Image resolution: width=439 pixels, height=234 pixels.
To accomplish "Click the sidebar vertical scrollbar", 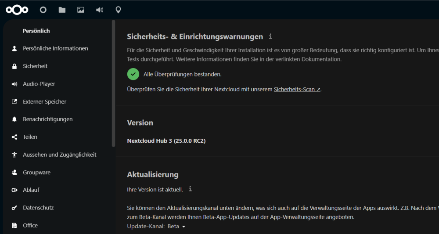I will pyautogui.click(x=113, y=83).
